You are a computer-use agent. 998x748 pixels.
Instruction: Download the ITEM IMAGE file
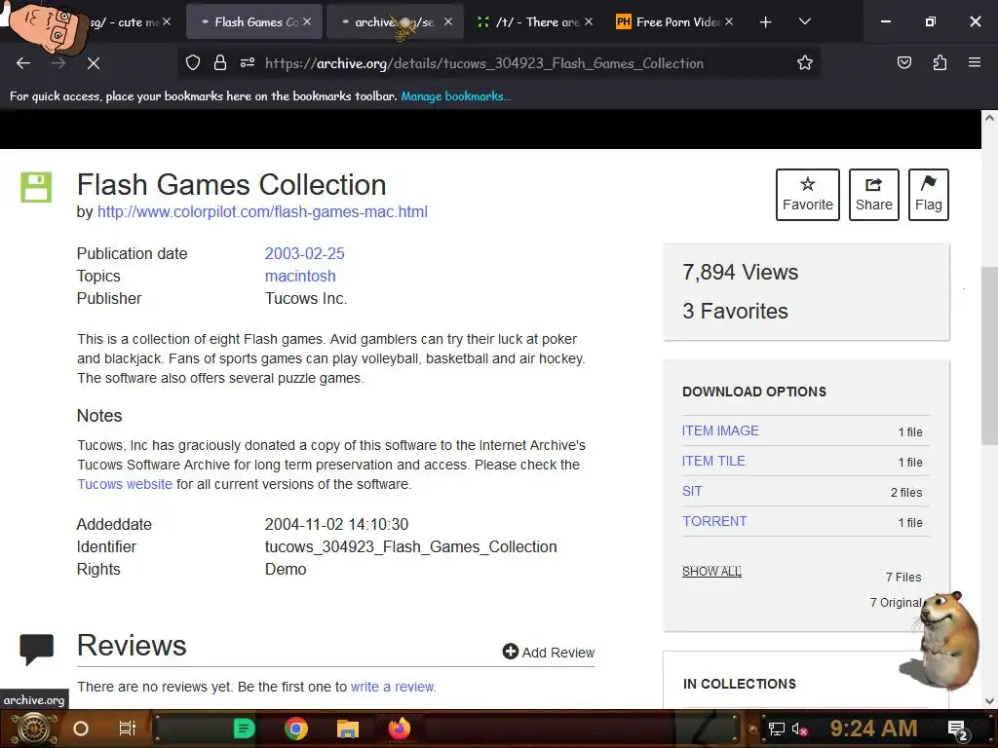pyautogui.click(x=720, y=430)
